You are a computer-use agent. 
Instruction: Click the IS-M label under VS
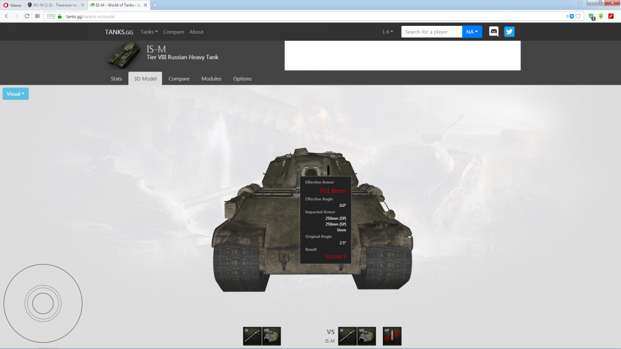coord(330,341)
